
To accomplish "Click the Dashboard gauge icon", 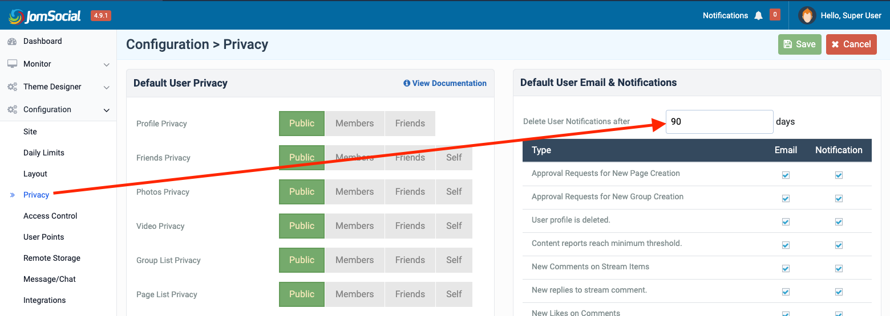I will [12, 42].
